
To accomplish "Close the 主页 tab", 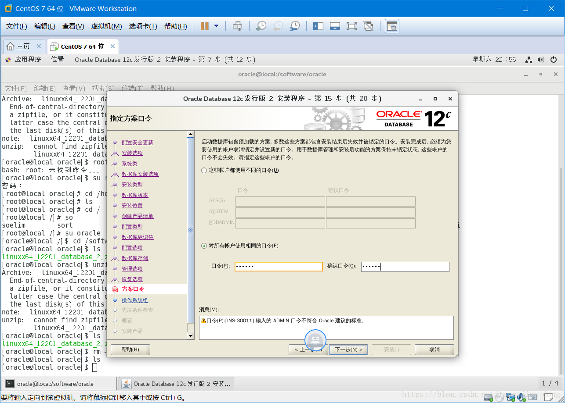I will 39,46.
